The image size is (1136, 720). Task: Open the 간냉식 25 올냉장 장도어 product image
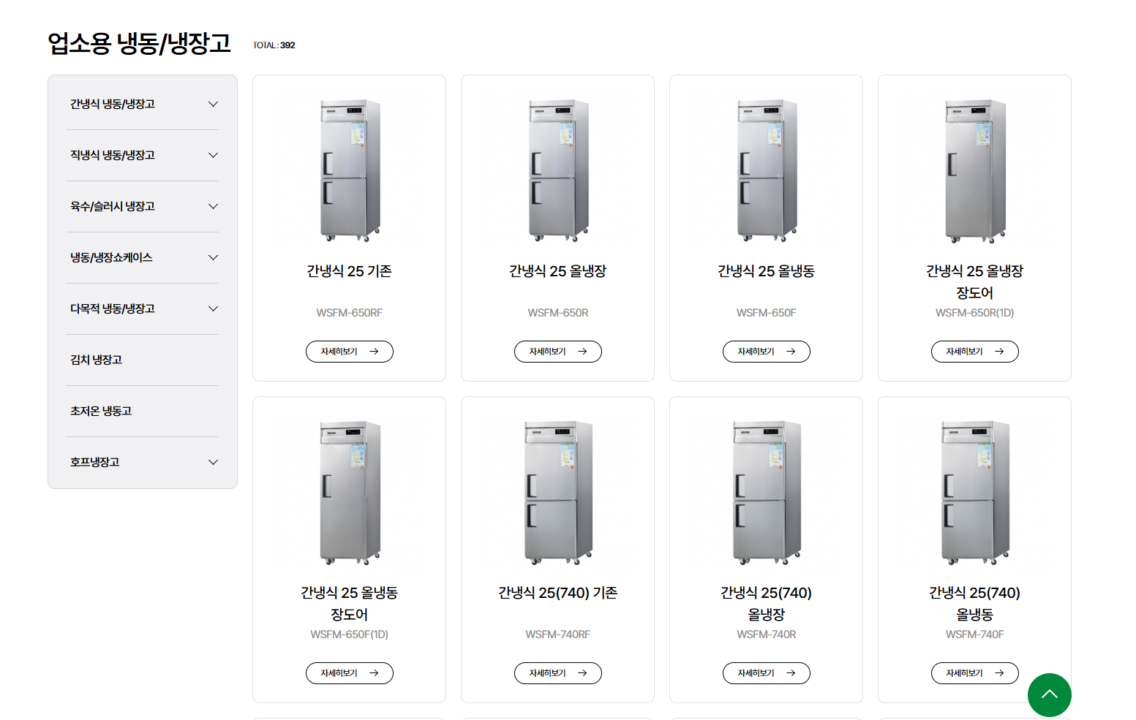(x=975, y=170)
